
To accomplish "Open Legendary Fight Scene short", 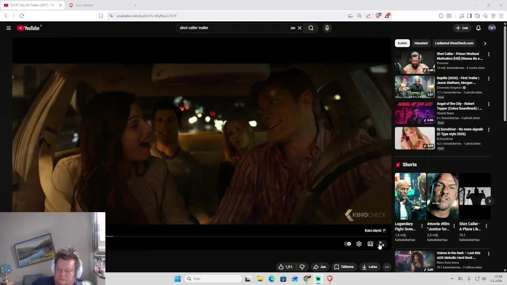I will (410, 196).
